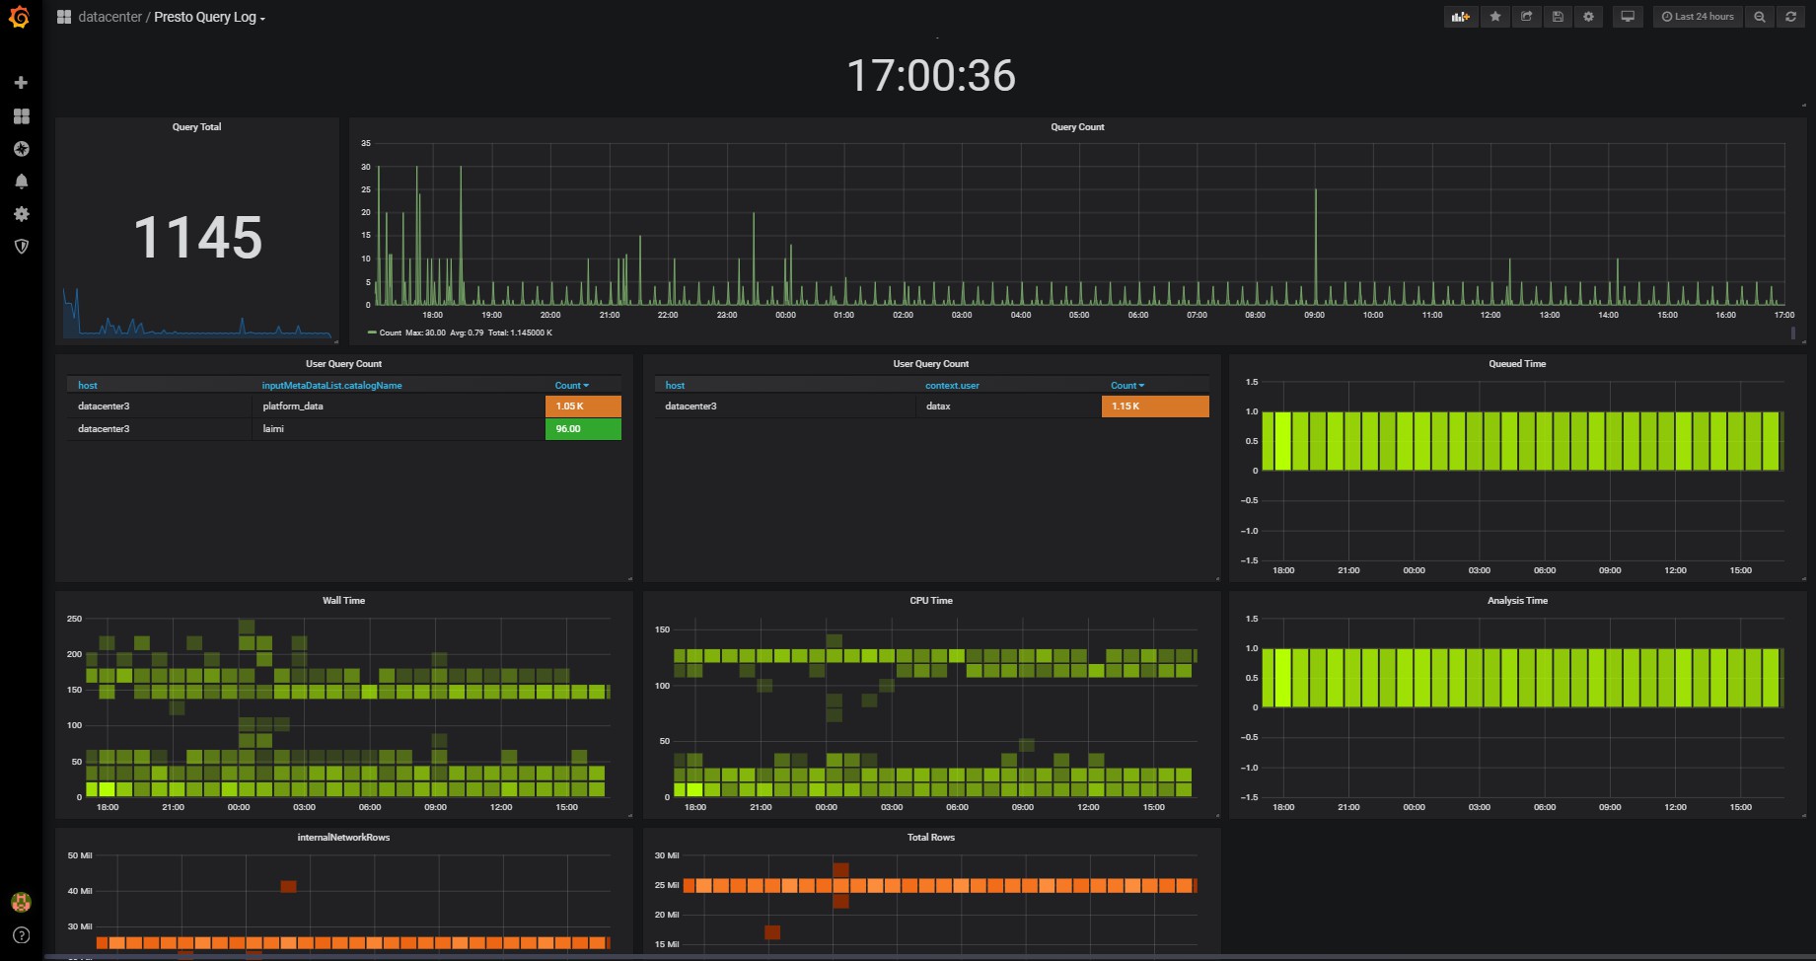Star this dashboard as favorite
1816x961 pixels.
(1495, 17)
